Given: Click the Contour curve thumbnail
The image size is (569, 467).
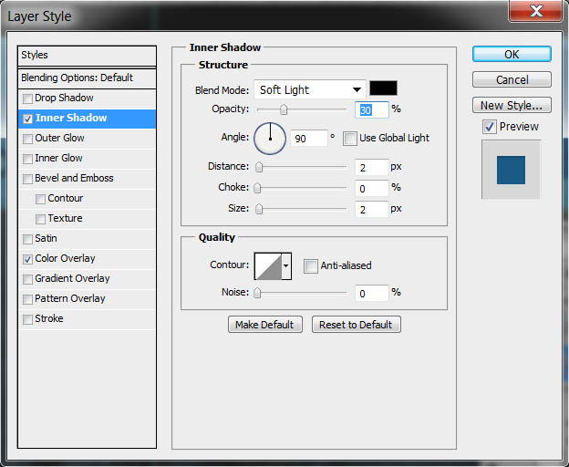Looking at the screenshot, I should (x=268, y=266).
